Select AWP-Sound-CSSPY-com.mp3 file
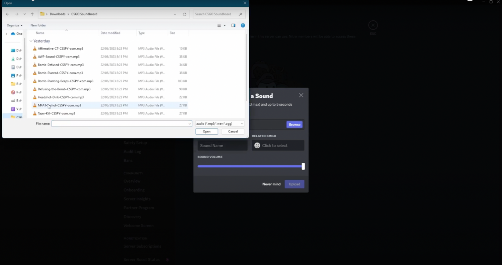This screenshot has height=265, width=502. [59, 57]
